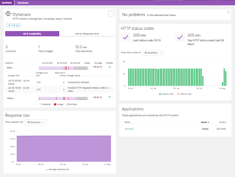This screenshot has width=235, height=177.
Task: Collapse the Mars location outage details
Action: pos(110,67)
